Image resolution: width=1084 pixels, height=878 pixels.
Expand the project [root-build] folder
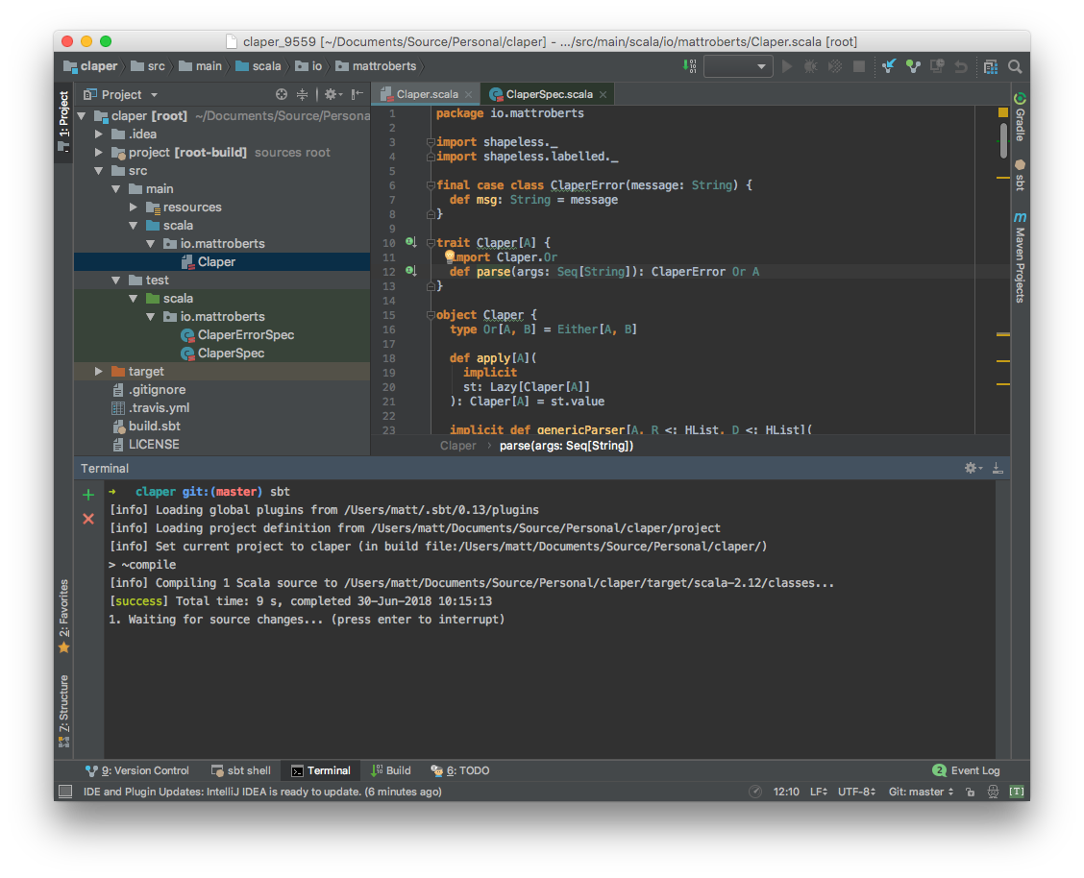tap(99, 153)
